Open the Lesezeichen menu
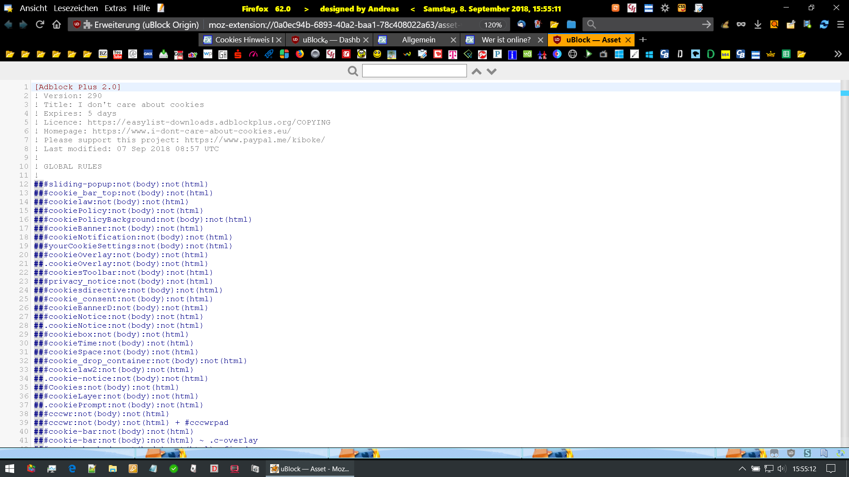This screenshot has height=477, width=849. click(76, 8)
